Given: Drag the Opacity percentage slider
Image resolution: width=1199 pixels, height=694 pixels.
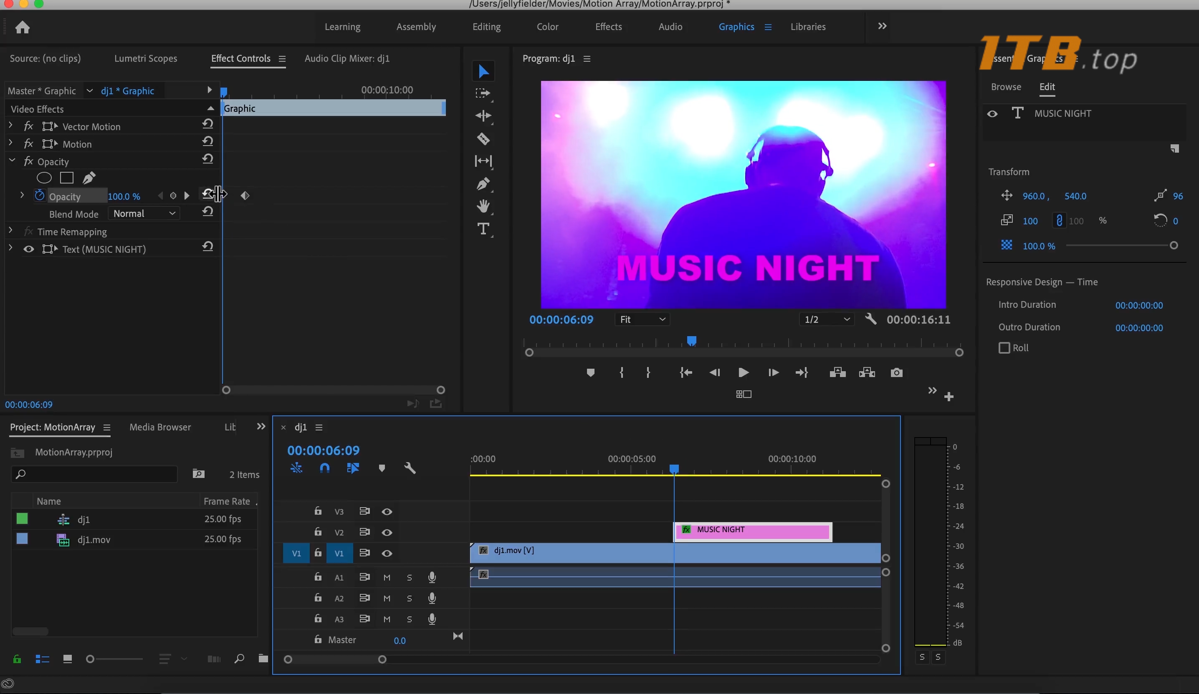Looking at the screenshot, I should click(x=124, y=196).
